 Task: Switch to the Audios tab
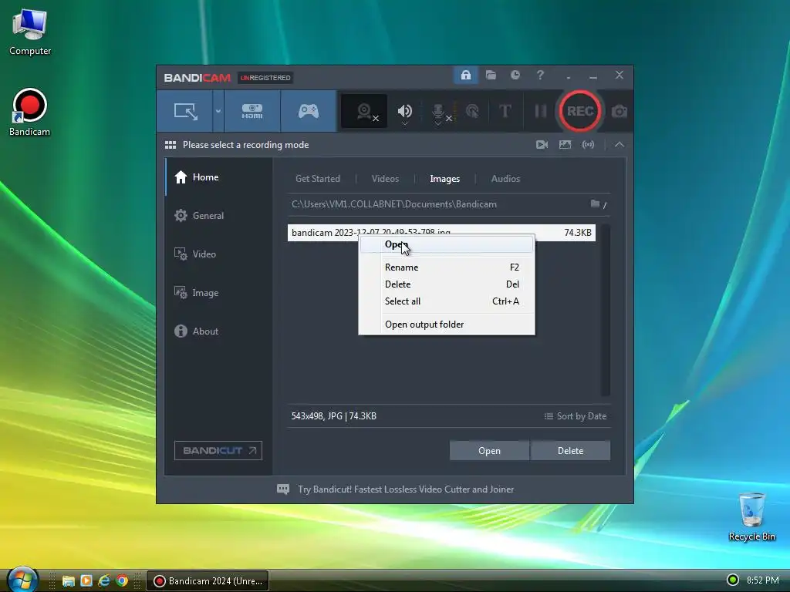(x=505, y=179)
